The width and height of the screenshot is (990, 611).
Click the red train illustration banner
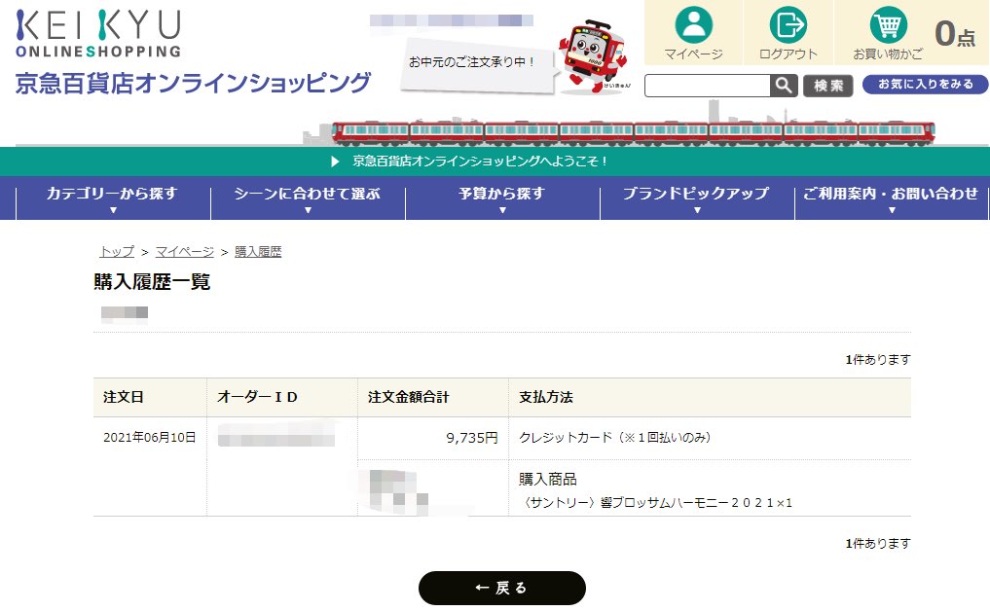634,132
